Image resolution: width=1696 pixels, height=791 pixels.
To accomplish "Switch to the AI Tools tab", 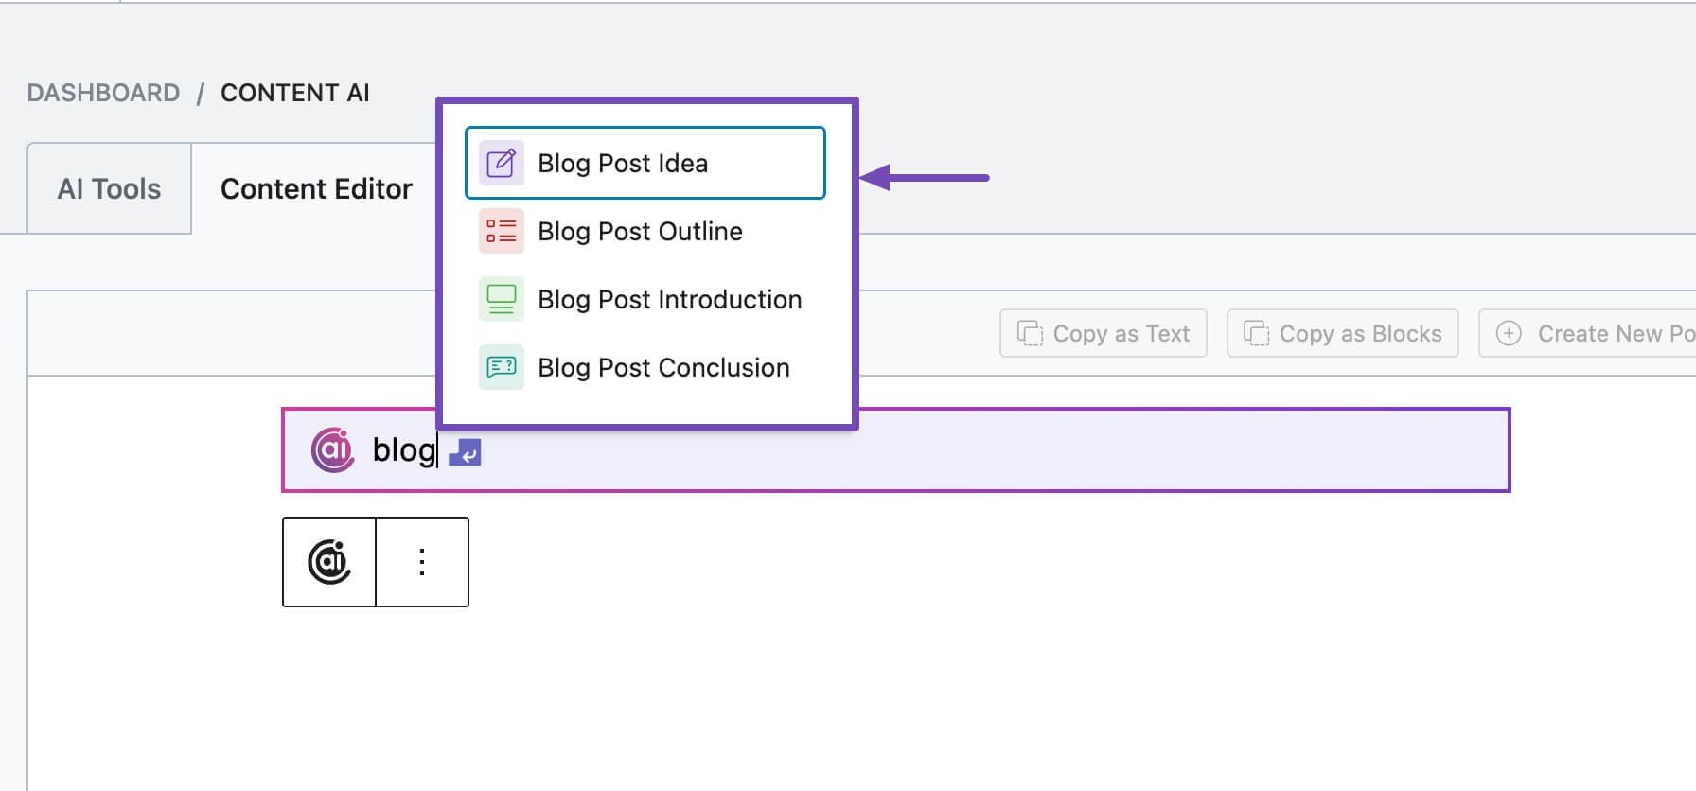I will pos(110,188).
